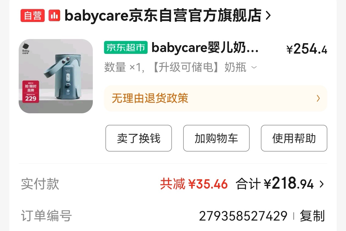Expand the 升级可储电 specification dropdown arrow
The image size is (346, 231).
pyautogui.click(x=254, y=67)
